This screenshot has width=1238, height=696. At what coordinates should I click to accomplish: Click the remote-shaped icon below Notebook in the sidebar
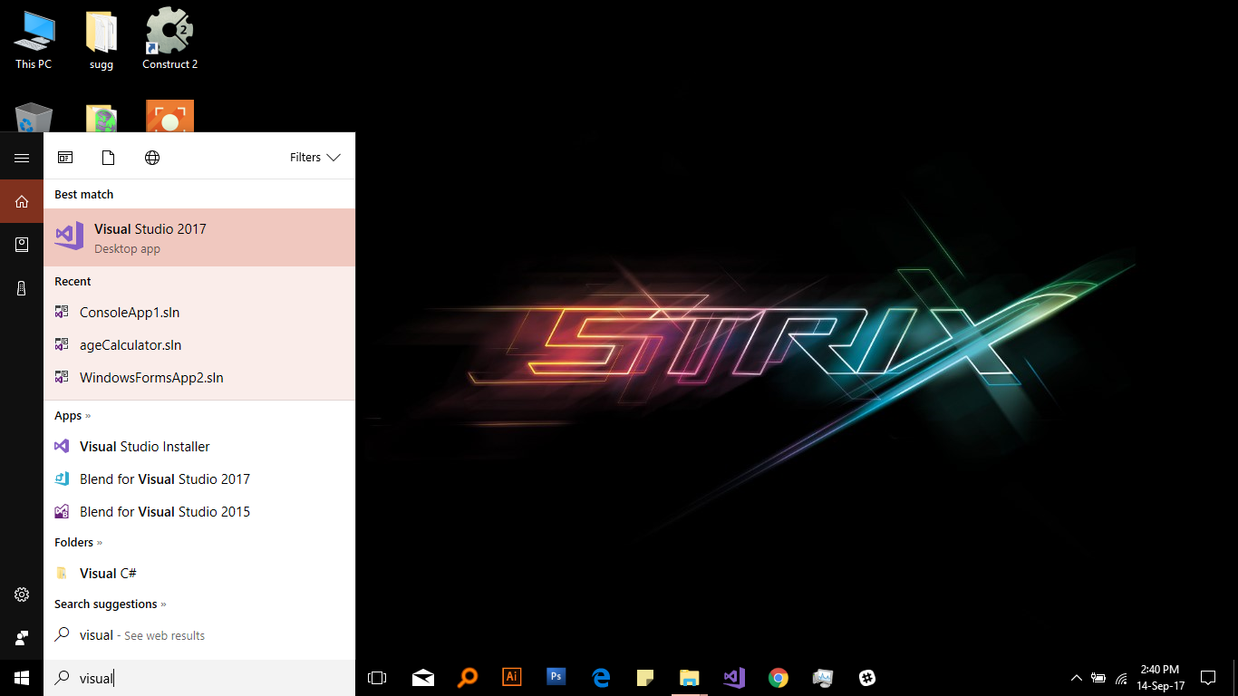pos(22,288)
